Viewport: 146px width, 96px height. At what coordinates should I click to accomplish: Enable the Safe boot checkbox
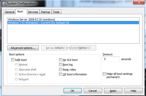13,60
